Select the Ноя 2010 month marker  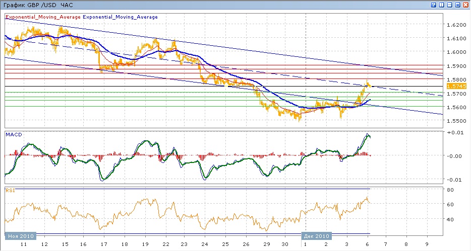pyautogui.click(x=19, y=235)
